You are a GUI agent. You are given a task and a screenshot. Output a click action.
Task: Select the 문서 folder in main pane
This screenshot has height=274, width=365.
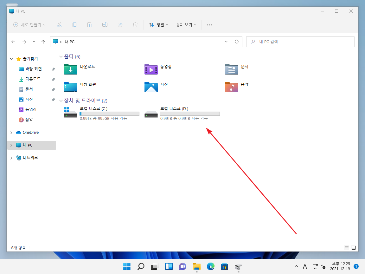tap(237, 69)
